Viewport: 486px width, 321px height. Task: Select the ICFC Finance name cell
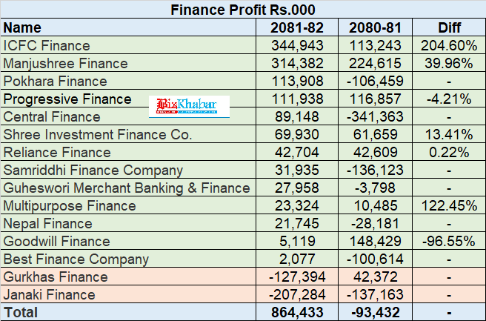click(128, 45)
